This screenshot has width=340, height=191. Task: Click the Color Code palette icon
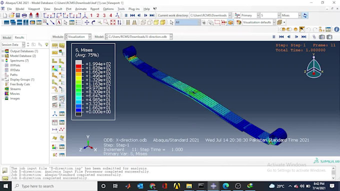(x=238, y=22)
